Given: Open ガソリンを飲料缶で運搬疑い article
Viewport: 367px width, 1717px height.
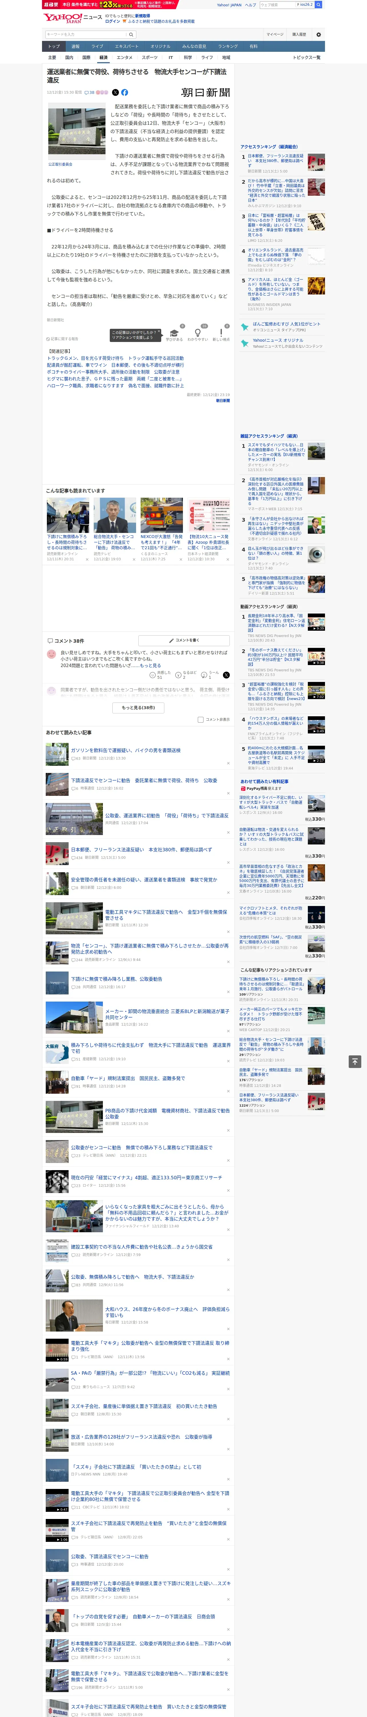Looking at the screenshot, I should click(126, 751).
